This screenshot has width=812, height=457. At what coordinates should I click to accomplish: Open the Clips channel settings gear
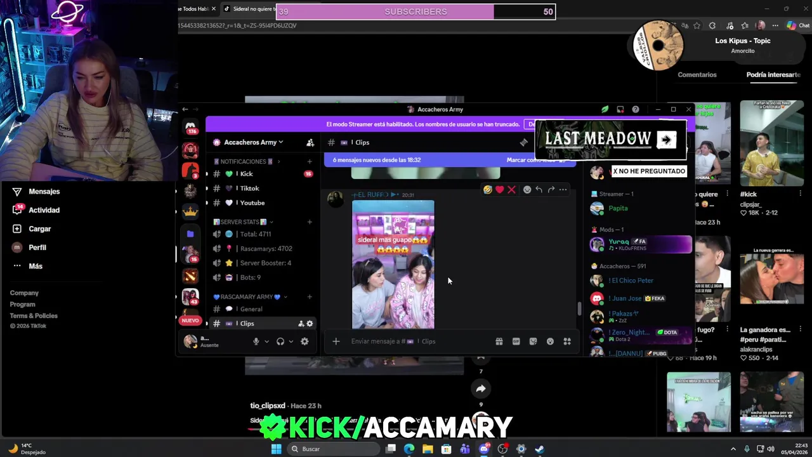coord(310,324)
